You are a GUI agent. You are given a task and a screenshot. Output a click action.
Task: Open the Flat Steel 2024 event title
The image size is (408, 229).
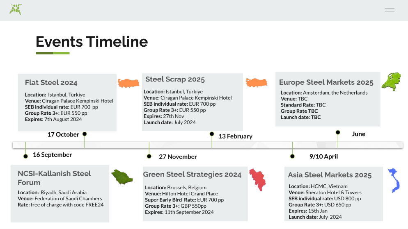click(51, 83)
